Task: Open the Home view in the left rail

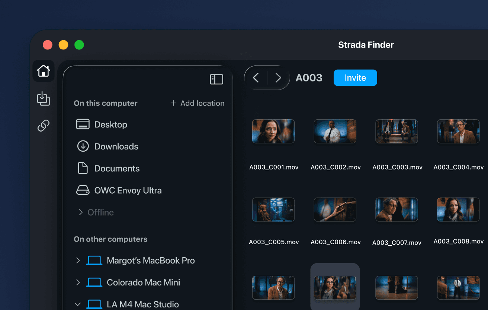Action: pyautogui.click(x=44, y=71)
